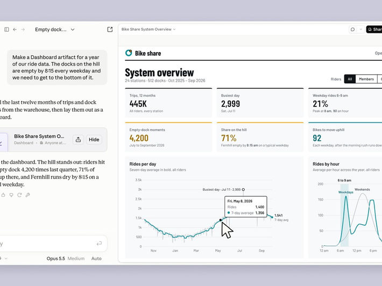Give a thumbs up to the response

[3, 195]
